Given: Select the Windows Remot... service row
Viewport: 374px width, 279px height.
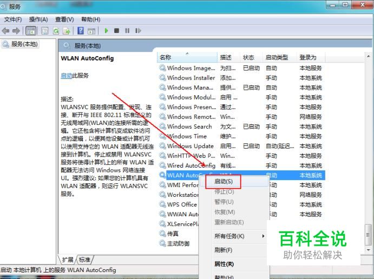Looking at the screenshot, I should tap(241, 117).
